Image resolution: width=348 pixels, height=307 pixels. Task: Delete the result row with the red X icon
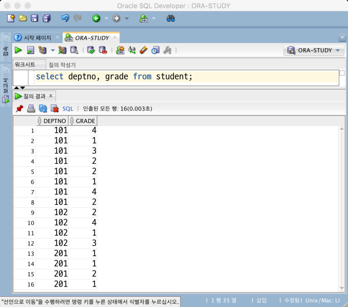click(55, 109)
